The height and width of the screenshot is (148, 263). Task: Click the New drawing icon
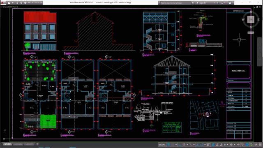9,3
